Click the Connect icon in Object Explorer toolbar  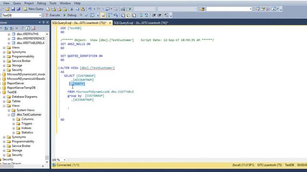(6, 29)
